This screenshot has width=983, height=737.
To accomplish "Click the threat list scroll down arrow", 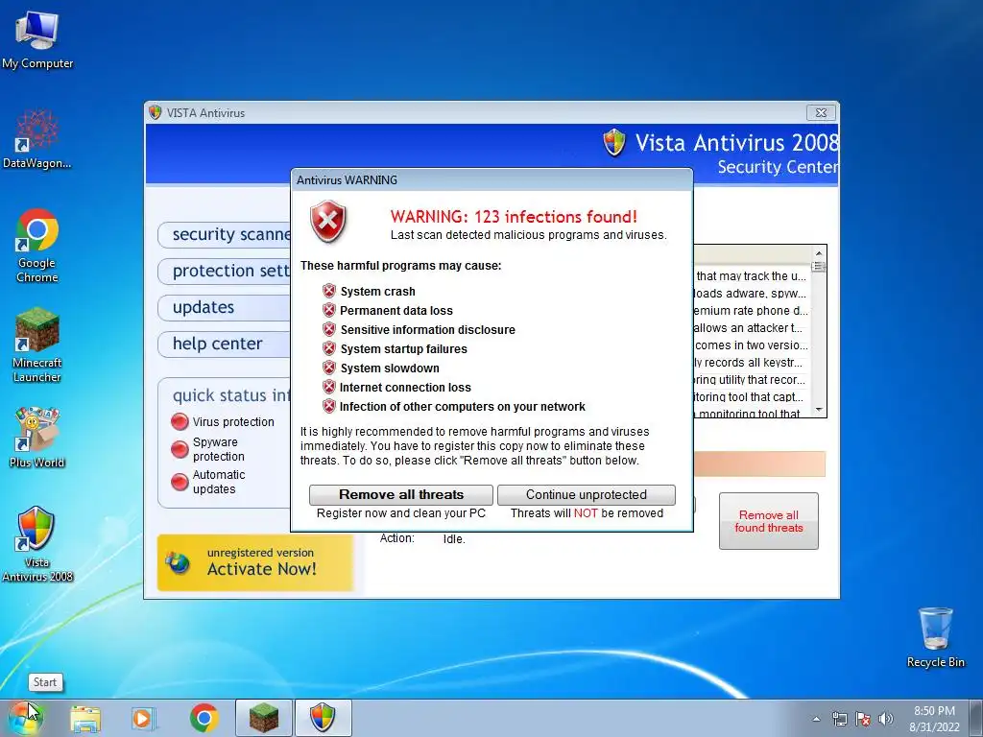I will (x=819, y=409).
